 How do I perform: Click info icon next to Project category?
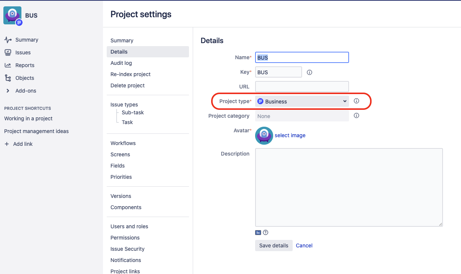(357, 115)
